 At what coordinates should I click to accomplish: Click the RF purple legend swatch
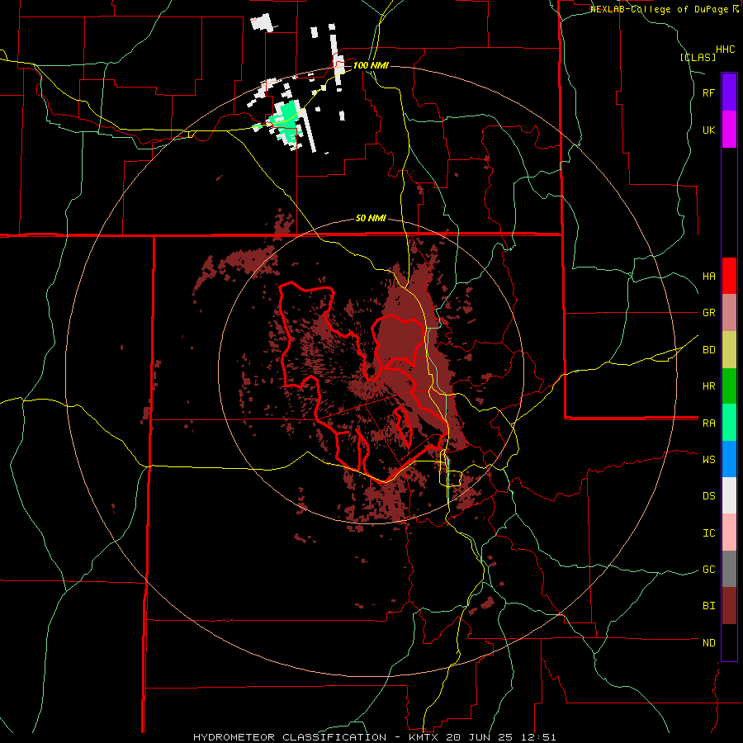(729, 92)
